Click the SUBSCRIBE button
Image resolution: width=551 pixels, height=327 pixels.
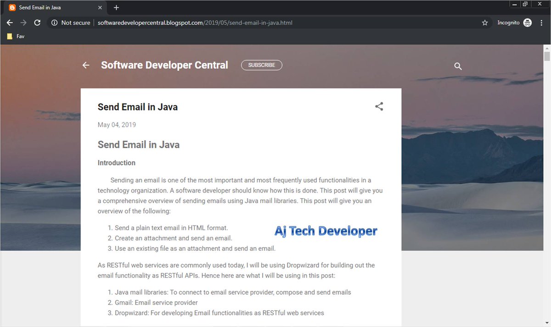(x=262, y=65)
